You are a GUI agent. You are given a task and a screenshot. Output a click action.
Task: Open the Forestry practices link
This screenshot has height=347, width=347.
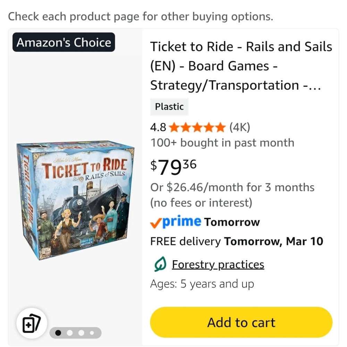[x=218, y=264]
